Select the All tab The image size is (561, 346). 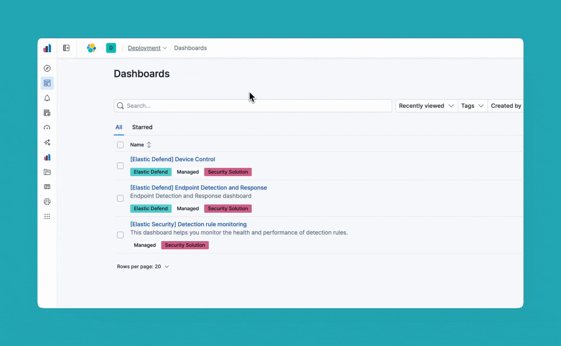pos(119,127)
